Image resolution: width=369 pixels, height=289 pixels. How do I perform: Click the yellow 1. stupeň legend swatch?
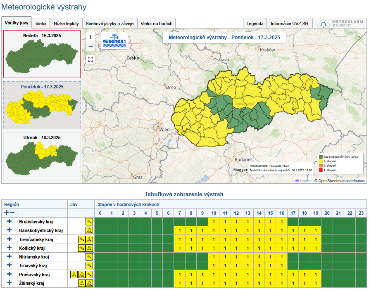pos(320,161)
